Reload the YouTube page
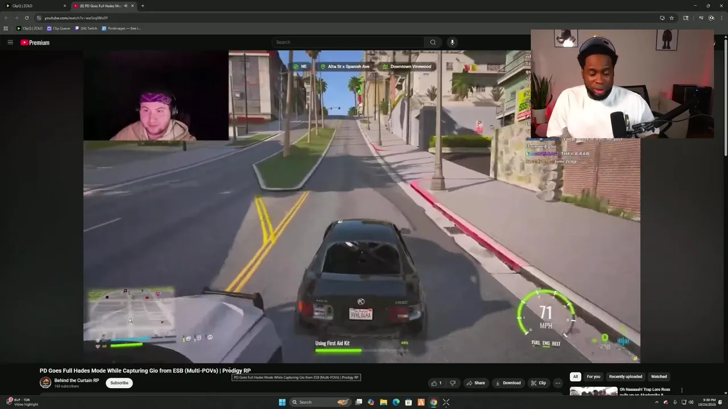Screen dimensions: 728x409 [x=26, y=18]
